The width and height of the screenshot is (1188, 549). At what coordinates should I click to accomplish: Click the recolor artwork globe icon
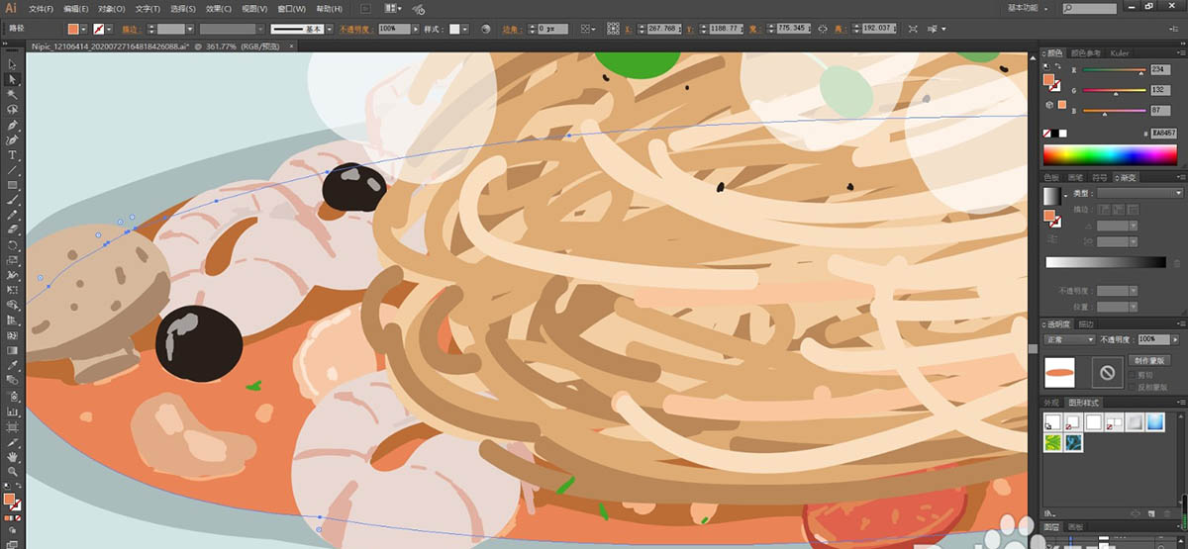tap(486, 29)
